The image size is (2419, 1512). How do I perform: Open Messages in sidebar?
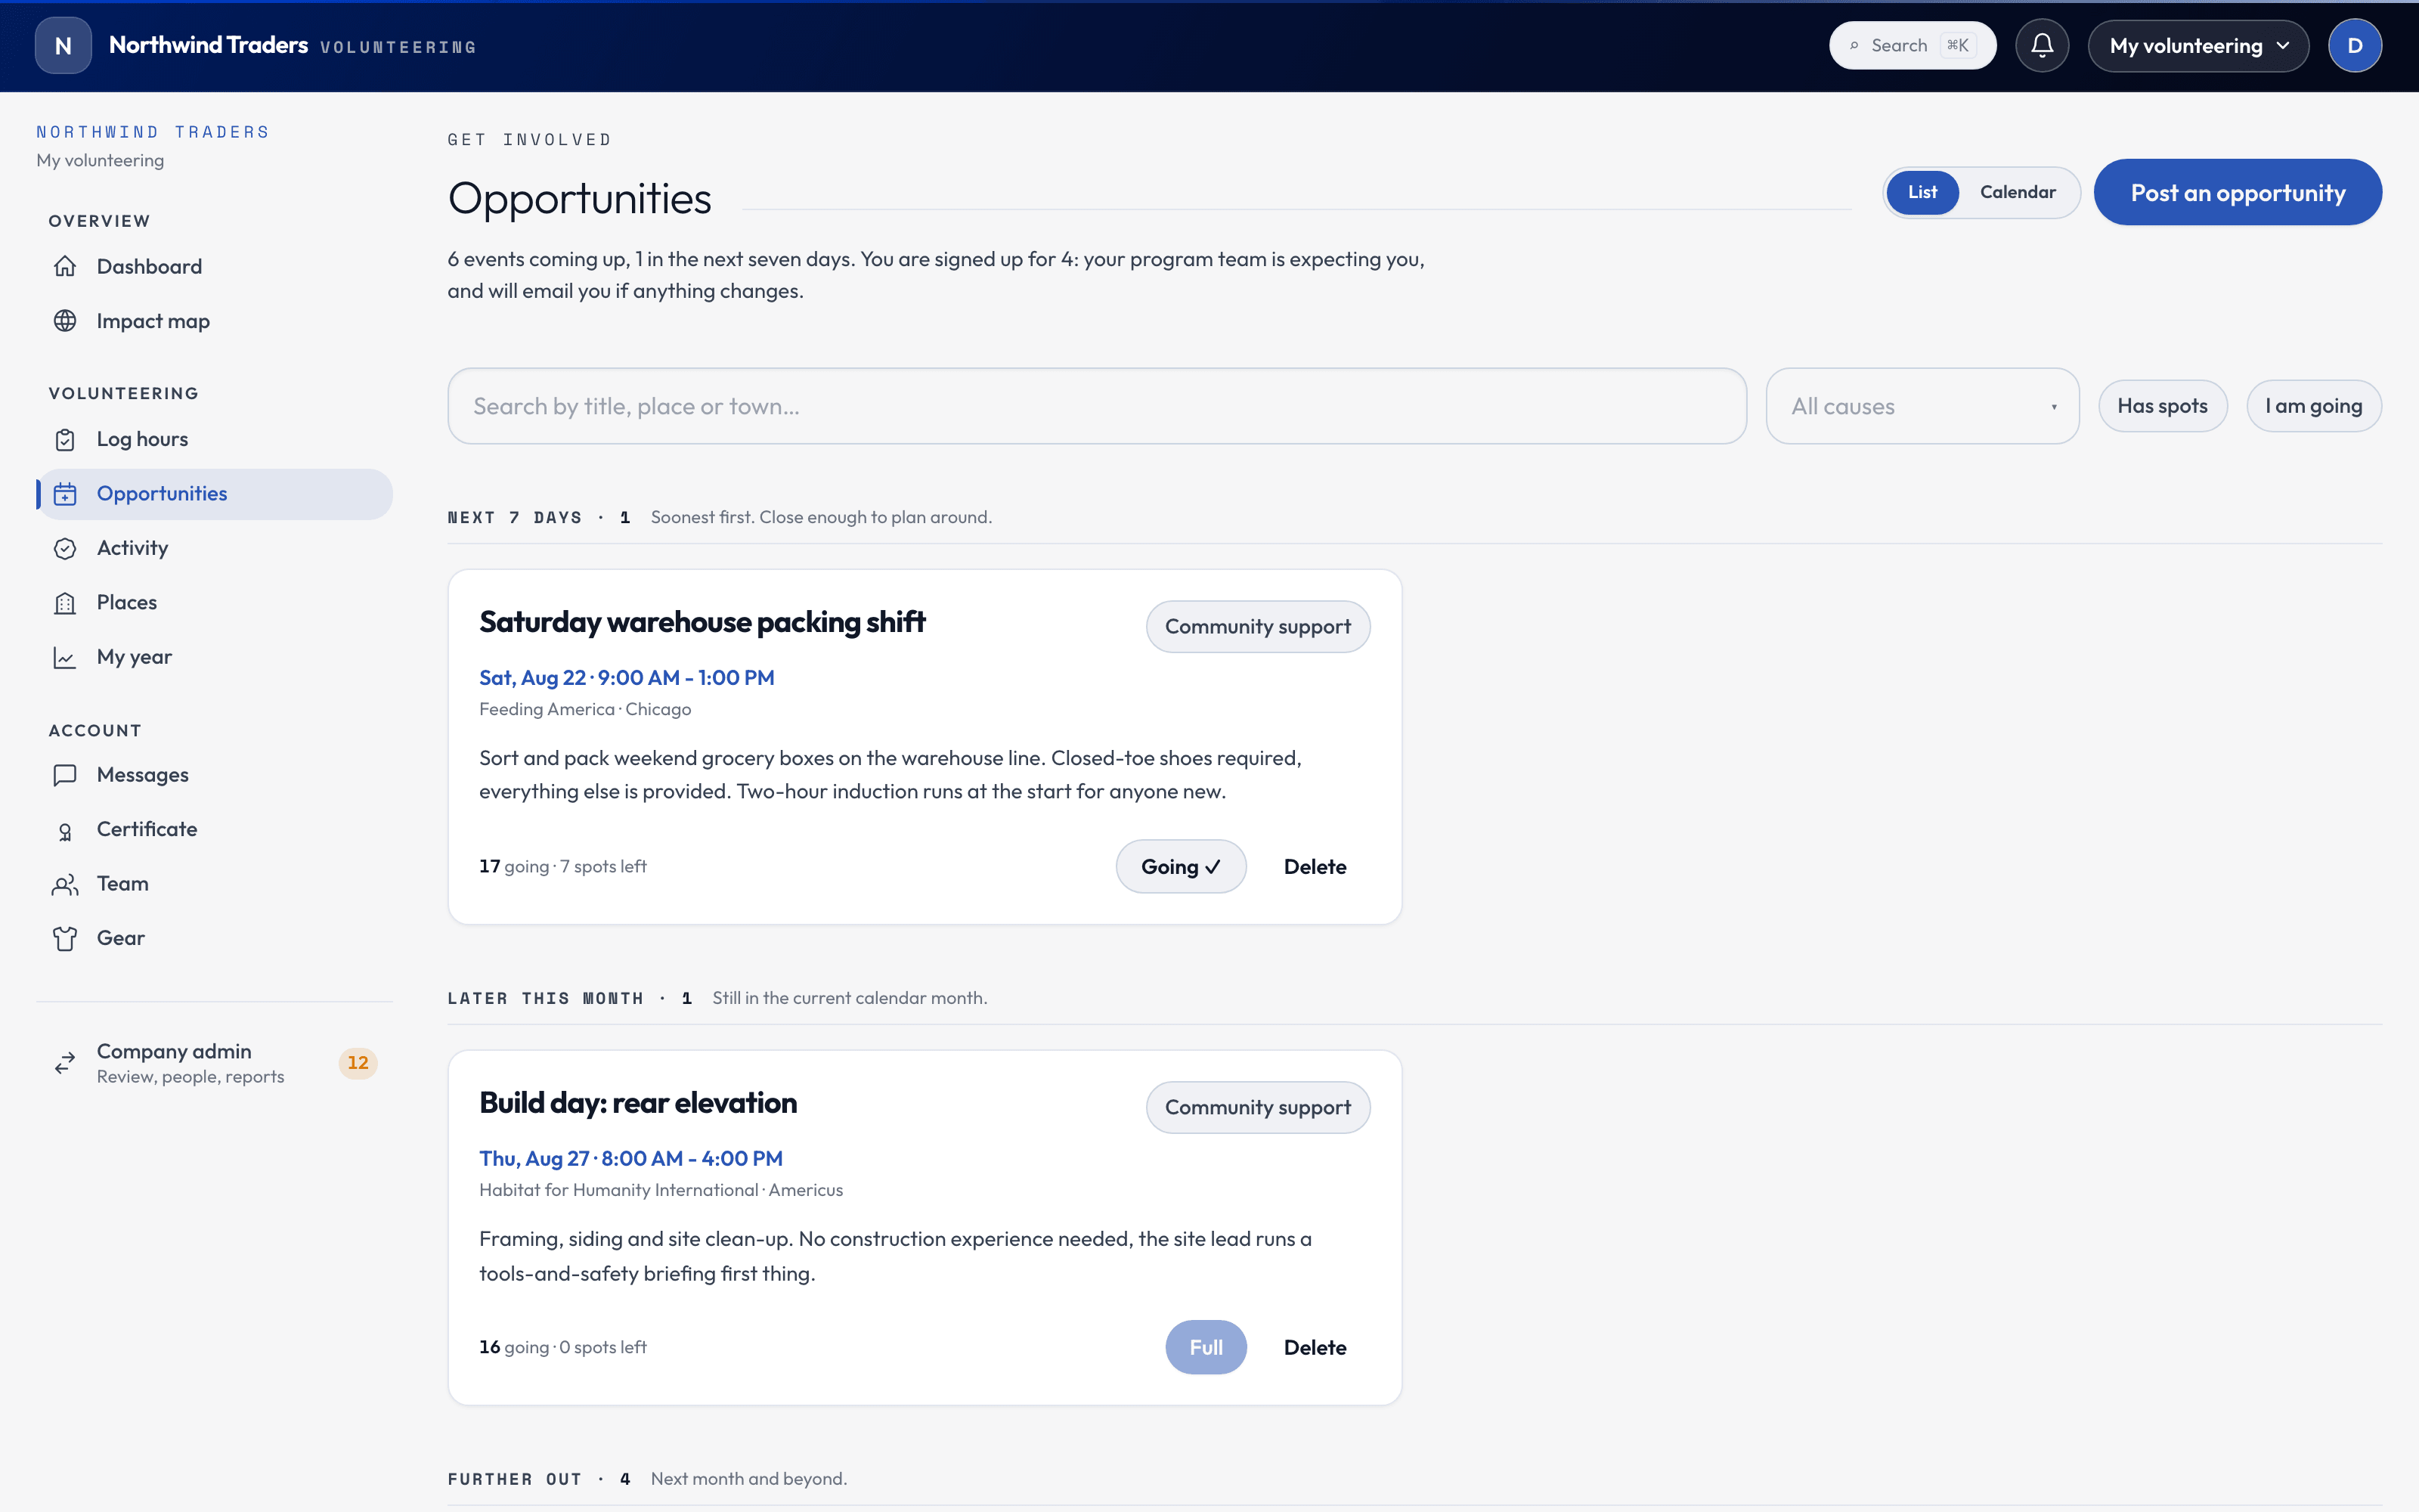pos(214,775)
